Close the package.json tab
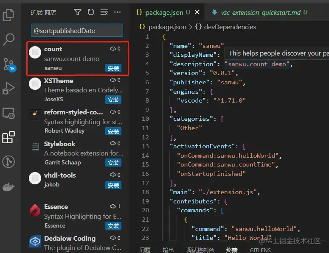 pyautogui.click(x=197, y=12)
